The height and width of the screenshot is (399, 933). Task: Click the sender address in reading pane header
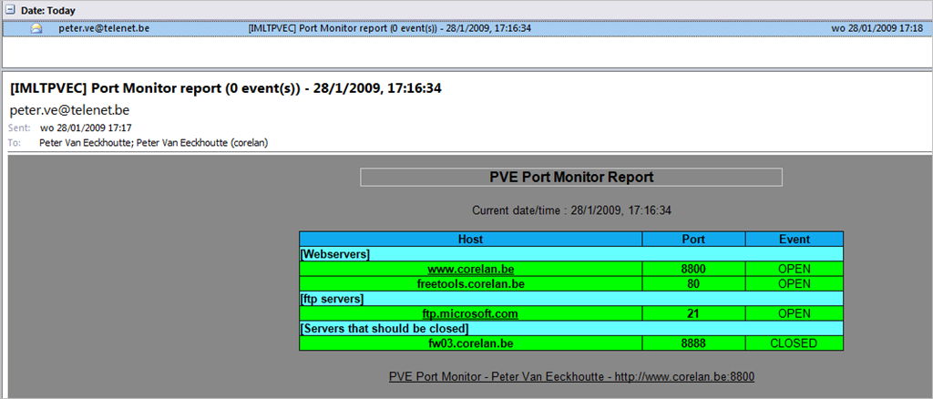click(69, 110)
